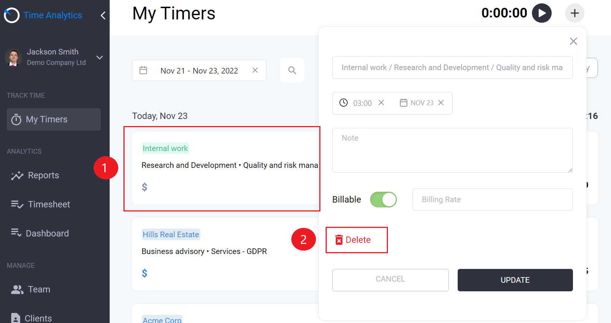Image resolution: width=611 pixels, height=323 pixels.
Task: Edit the 03:00 duration value
Action: [363, 103]
